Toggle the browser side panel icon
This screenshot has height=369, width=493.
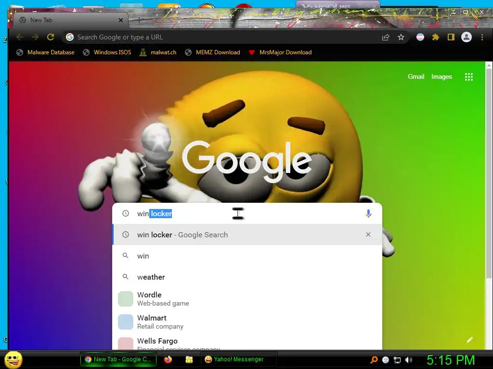[x=451, y=37]
